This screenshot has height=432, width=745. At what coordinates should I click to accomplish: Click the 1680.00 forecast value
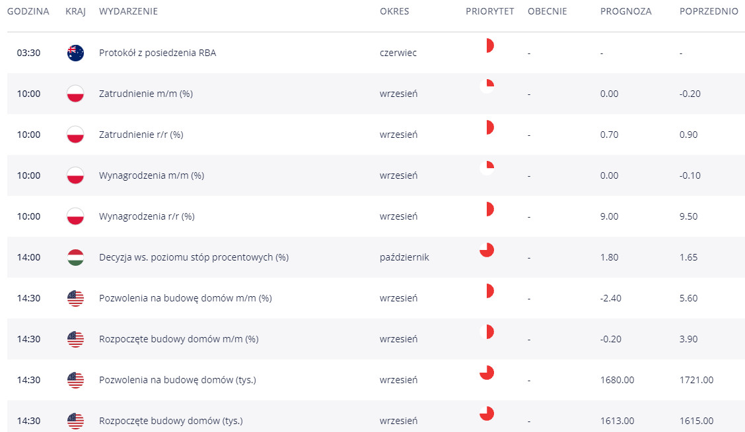pyautogui.click(x=617, y=380)
